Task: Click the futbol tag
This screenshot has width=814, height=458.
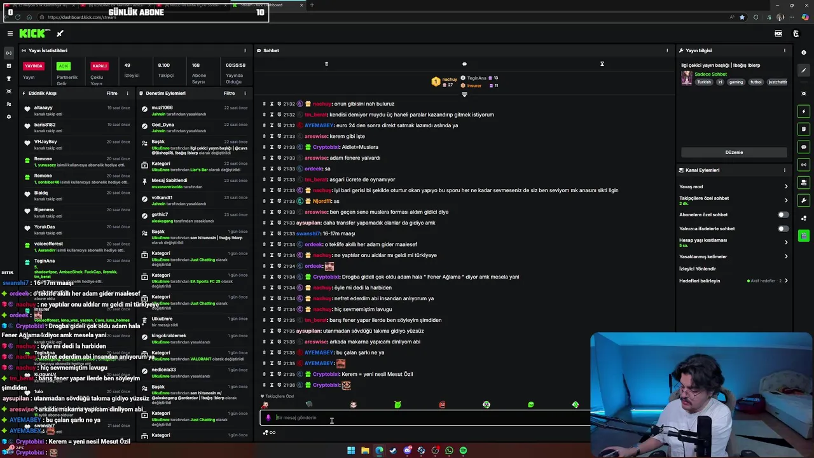Action: pos(755,82)
